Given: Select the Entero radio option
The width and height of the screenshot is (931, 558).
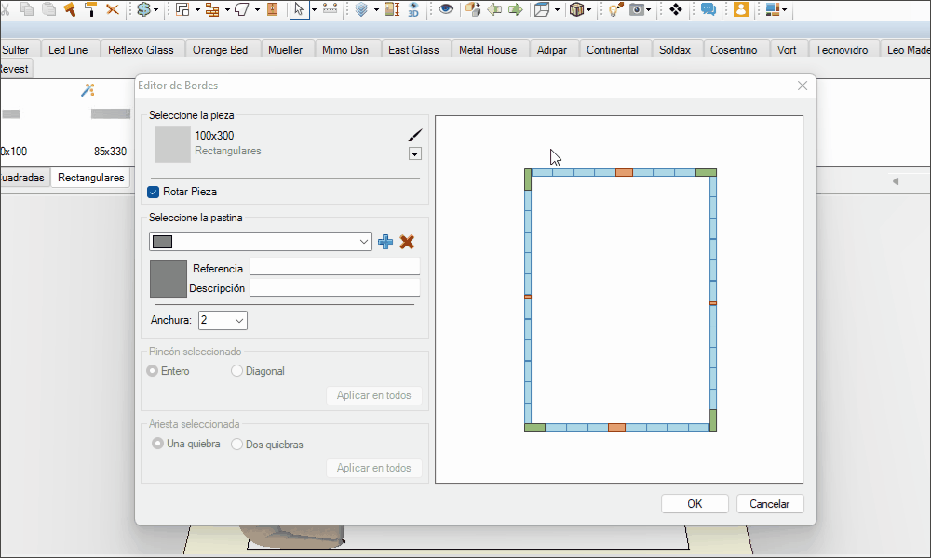Looking at the screenshot, I should click(x=153, y=371).
